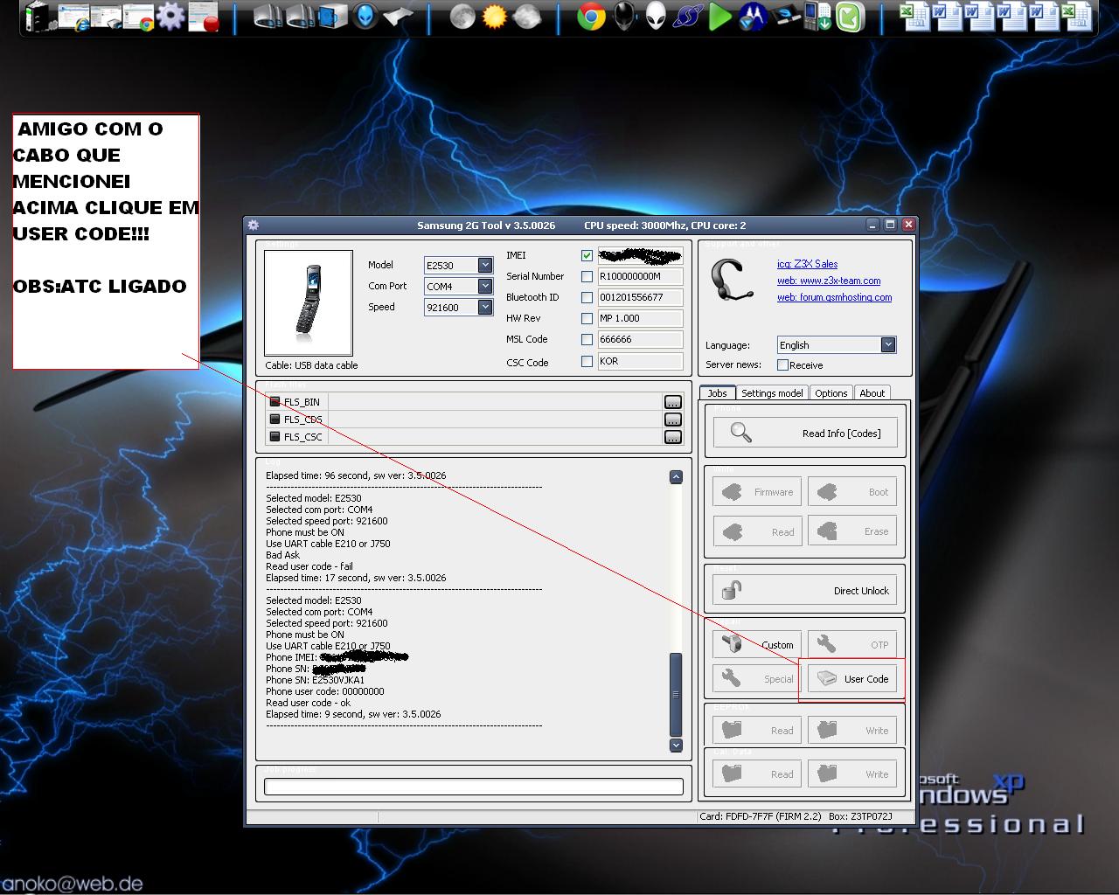This screenshot has width=1119, height=895.
Task: Click the Samsung 2G Tool title gear icon
Action: point(254,225)
